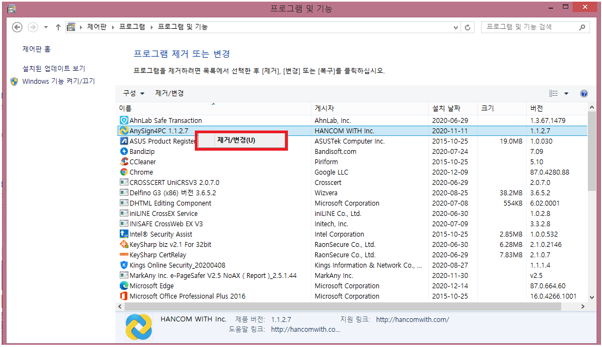Click the ASUS Product Register icon
The image size is (602, 347).
124,141
